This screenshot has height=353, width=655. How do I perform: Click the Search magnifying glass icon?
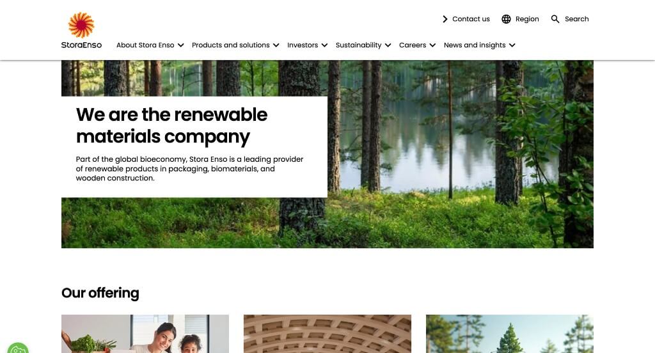tap(555, 19)
